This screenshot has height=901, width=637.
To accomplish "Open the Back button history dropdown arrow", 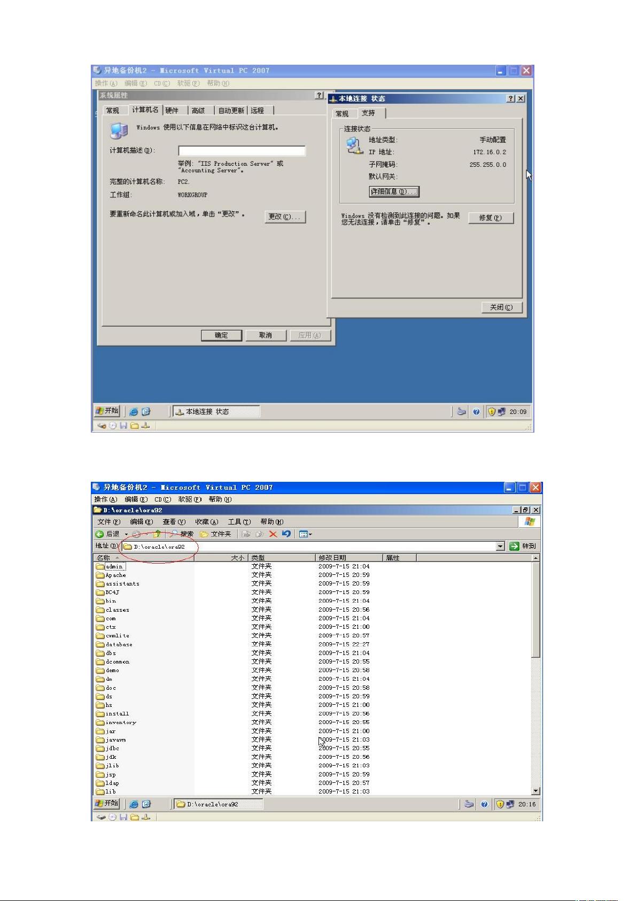I will [126, 534].
